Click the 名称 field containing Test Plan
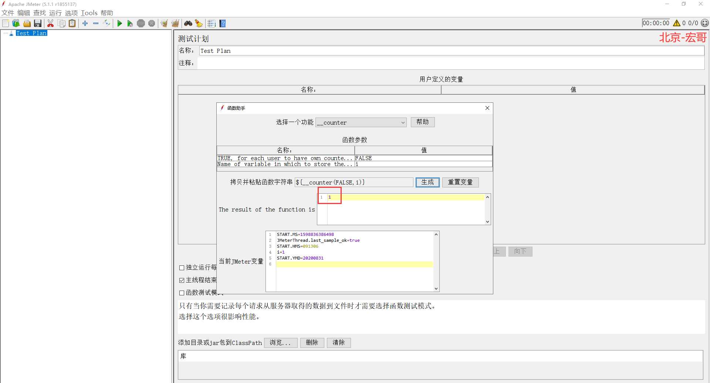The width and height of the screenshot is (710, 383). click(452, 51)
